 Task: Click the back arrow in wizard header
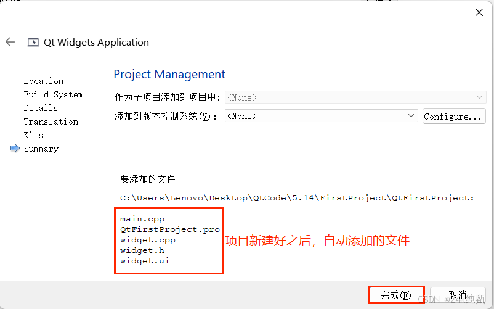click(x=10, y=41)
